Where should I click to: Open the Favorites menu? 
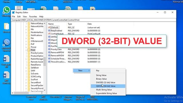[33, 17]
